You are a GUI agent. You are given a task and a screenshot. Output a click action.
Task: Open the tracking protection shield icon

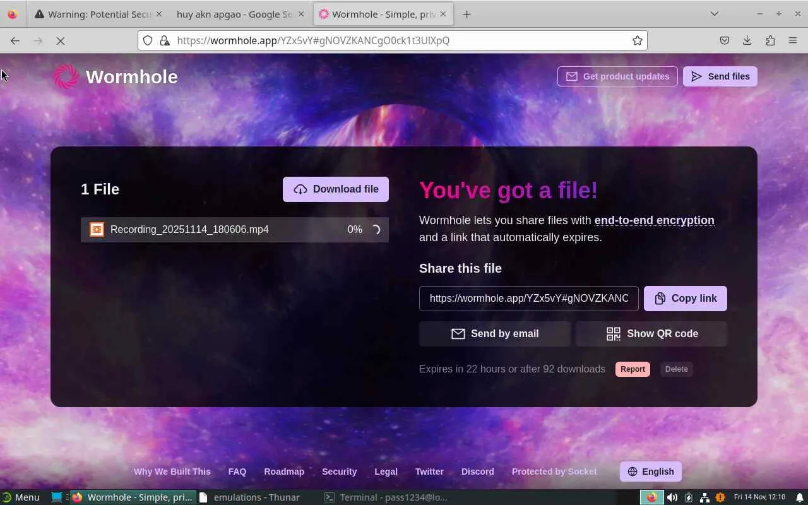pos(148,40)
